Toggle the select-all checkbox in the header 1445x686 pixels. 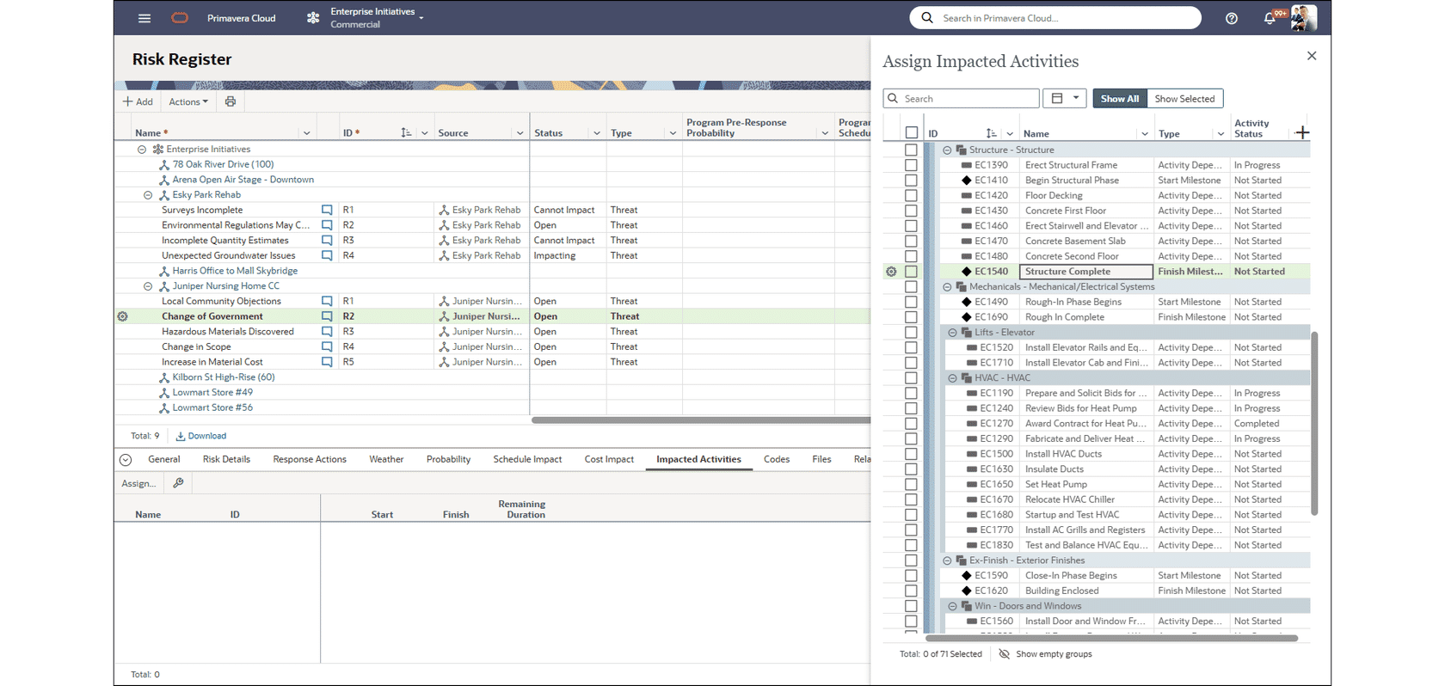pos(911,133)
